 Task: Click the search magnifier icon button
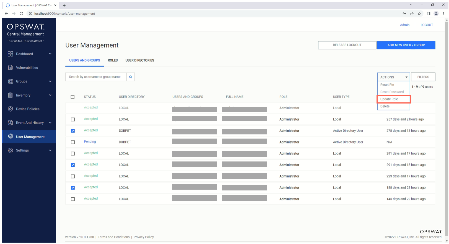click(x=131, y=77)
